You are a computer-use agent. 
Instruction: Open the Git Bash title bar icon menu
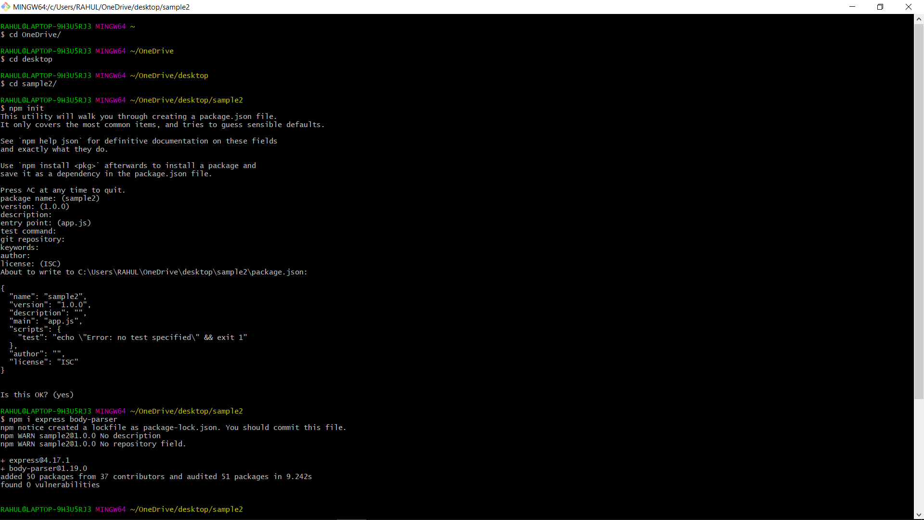(x=5, y=7)
